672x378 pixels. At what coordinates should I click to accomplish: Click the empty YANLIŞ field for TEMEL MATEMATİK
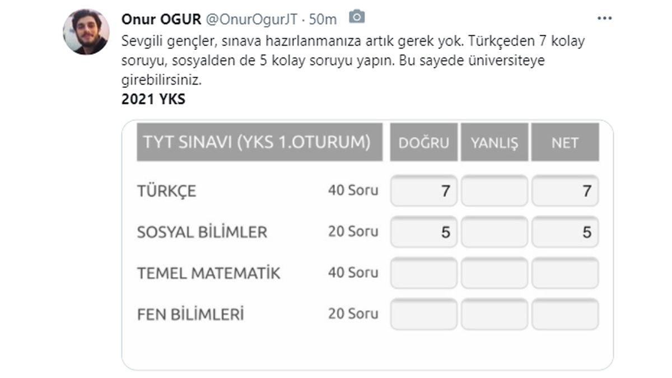click(494, 273)
